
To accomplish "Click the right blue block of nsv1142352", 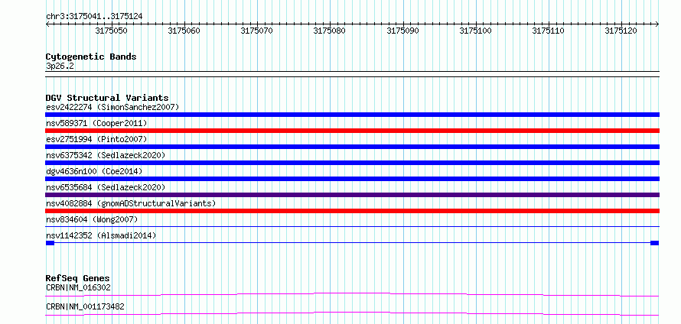I will [x=654, y=243].
